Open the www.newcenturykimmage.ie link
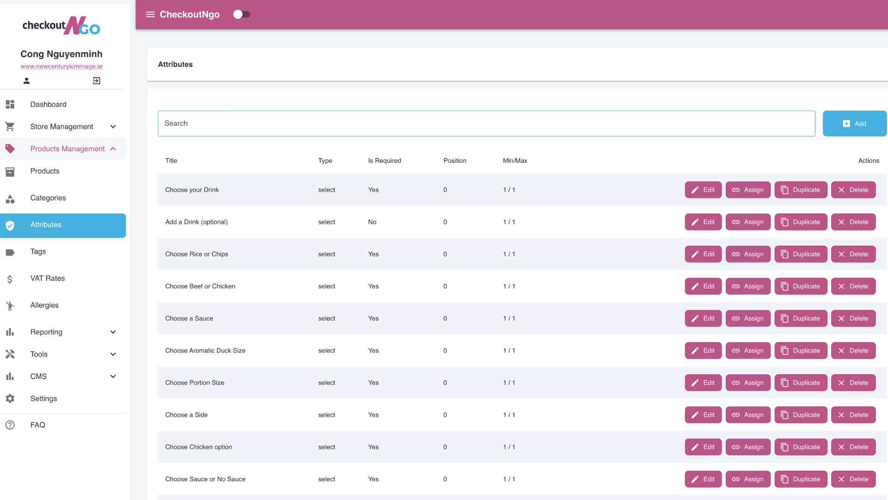 pos(62,66)
